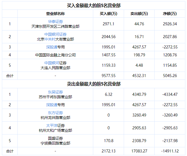Screen dimensions: 187x156
Task: Select the net amount -3260.49
Action: coord(170,115)
